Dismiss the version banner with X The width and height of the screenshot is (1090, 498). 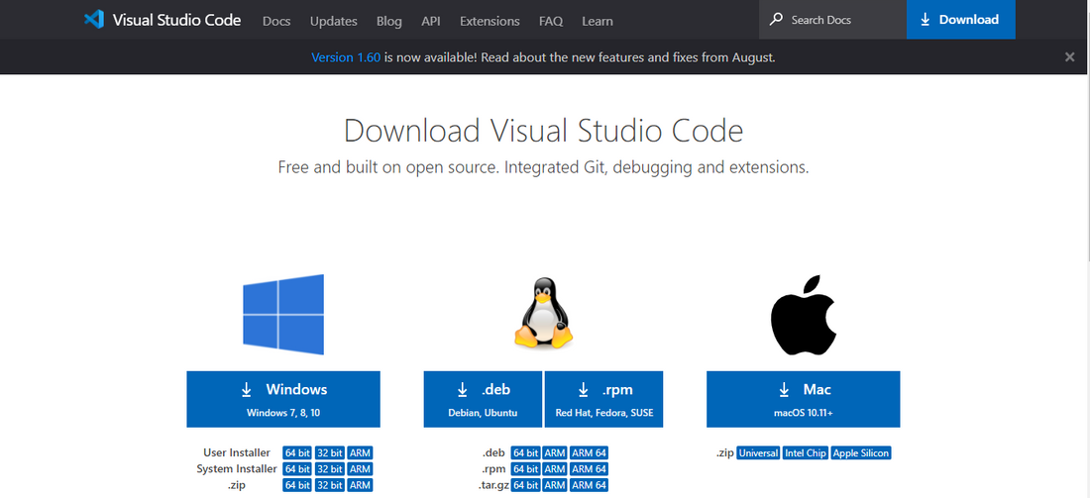(1069, 57)
